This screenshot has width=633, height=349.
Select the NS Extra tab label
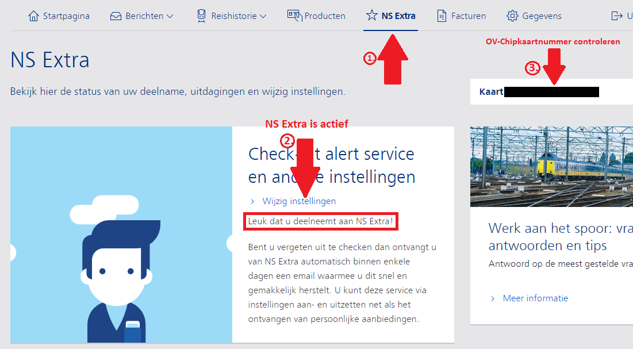tap(398, 16)
